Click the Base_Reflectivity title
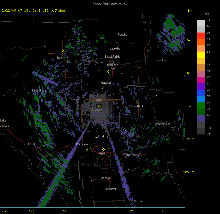The width and height of the screenshot is (220, 214). point(110,4)
